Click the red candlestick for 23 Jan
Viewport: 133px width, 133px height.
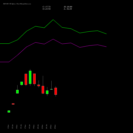pos(43,90)
